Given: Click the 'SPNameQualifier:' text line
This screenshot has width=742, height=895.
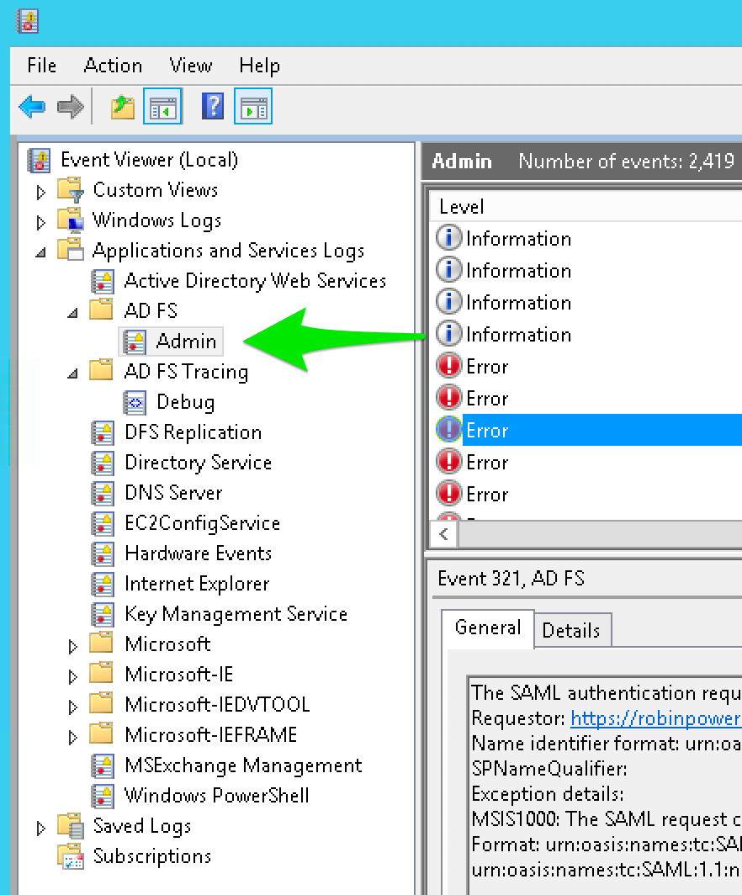Looking at the screenshot, I should click(549, 769).
